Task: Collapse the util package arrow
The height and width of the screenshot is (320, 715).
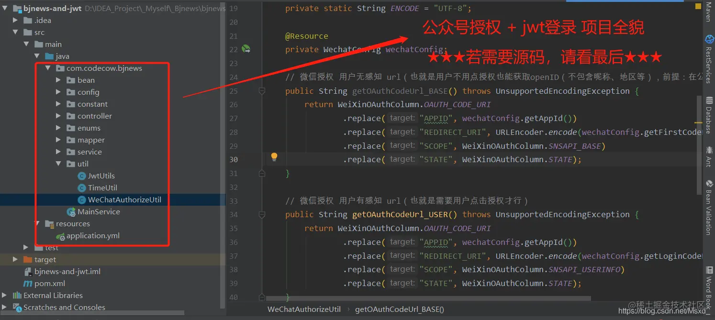Action: click(x=58, y=164)
